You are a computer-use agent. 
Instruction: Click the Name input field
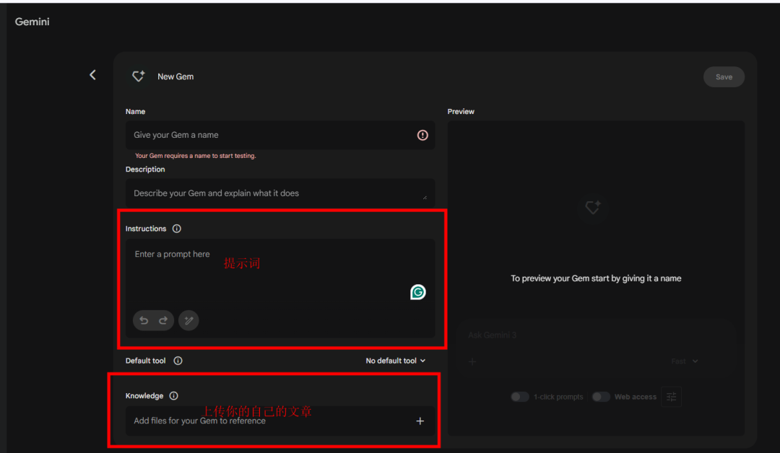coord(280,135)
